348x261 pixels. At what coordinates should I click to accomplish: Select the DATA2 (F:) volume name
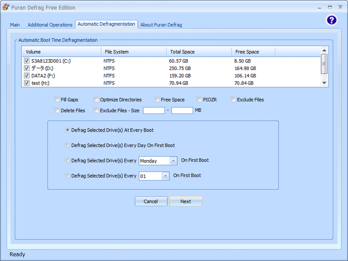tap(43, 76)
